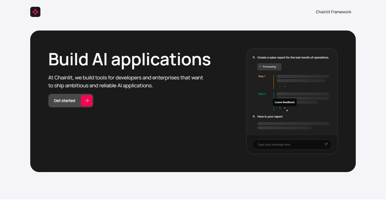Image resolution: width=386 pixels, height=217 pixels.
Task: Click the Chainlit logo icon
Action: coord(35,12)
